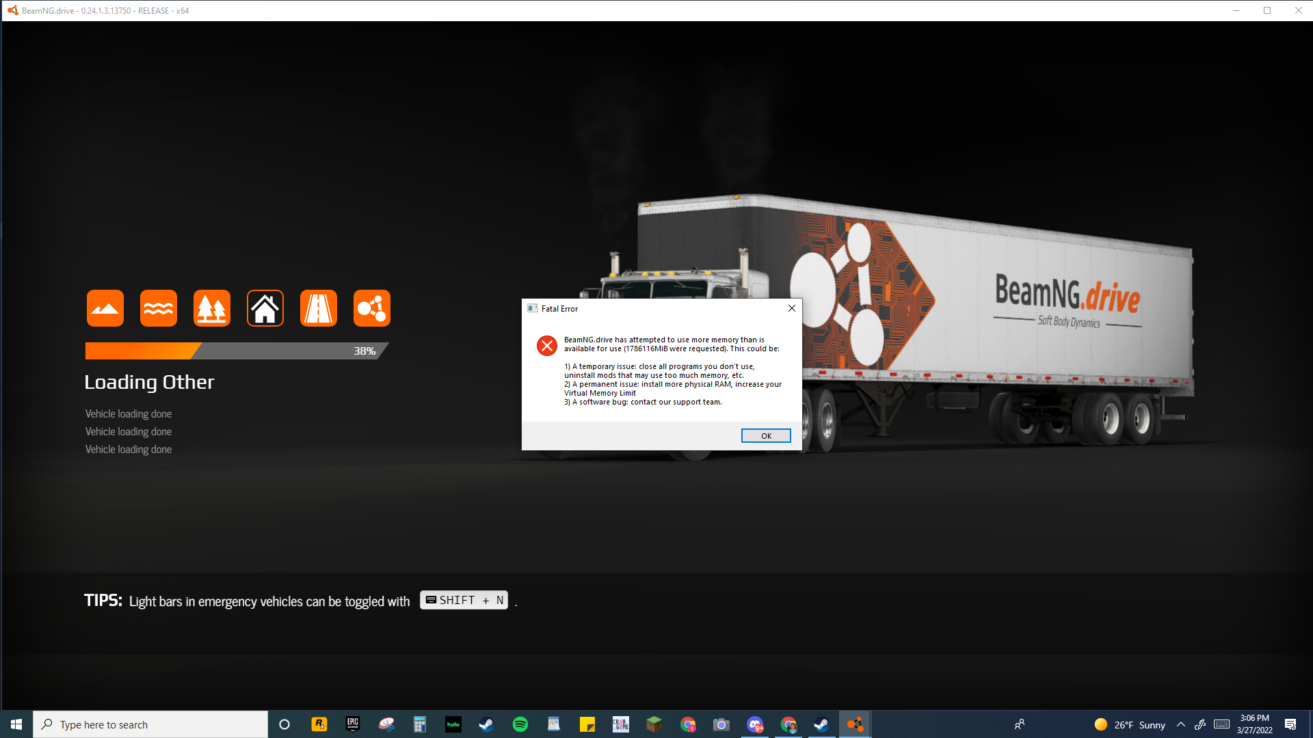The height and width of the screenshot is (738, 1313).
Task: Click the road loading icon
Action: (319, 308)
